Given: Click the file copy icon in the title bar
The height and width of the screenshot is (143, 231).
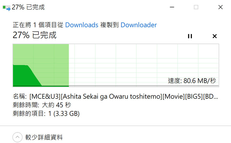Looking at the screenshot, I should [7, 8].
